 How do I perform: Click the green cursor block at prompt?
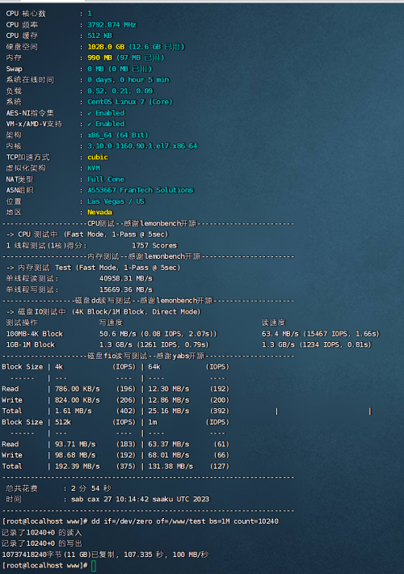coord(94,566)
